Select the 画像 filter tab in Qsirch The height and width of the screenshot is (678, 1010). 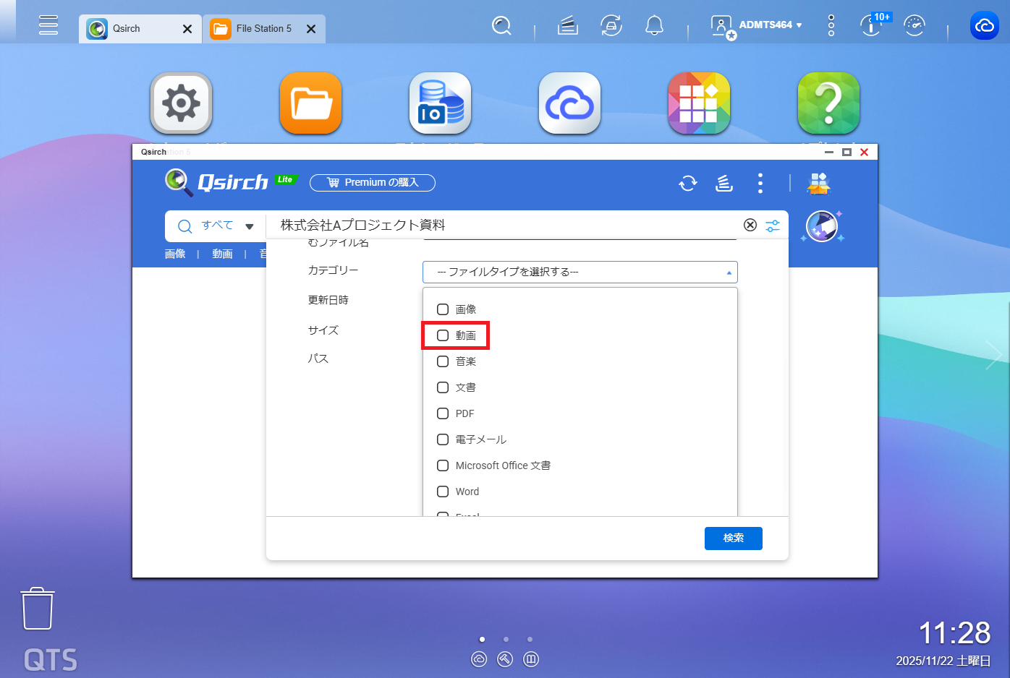click(175, 254)
